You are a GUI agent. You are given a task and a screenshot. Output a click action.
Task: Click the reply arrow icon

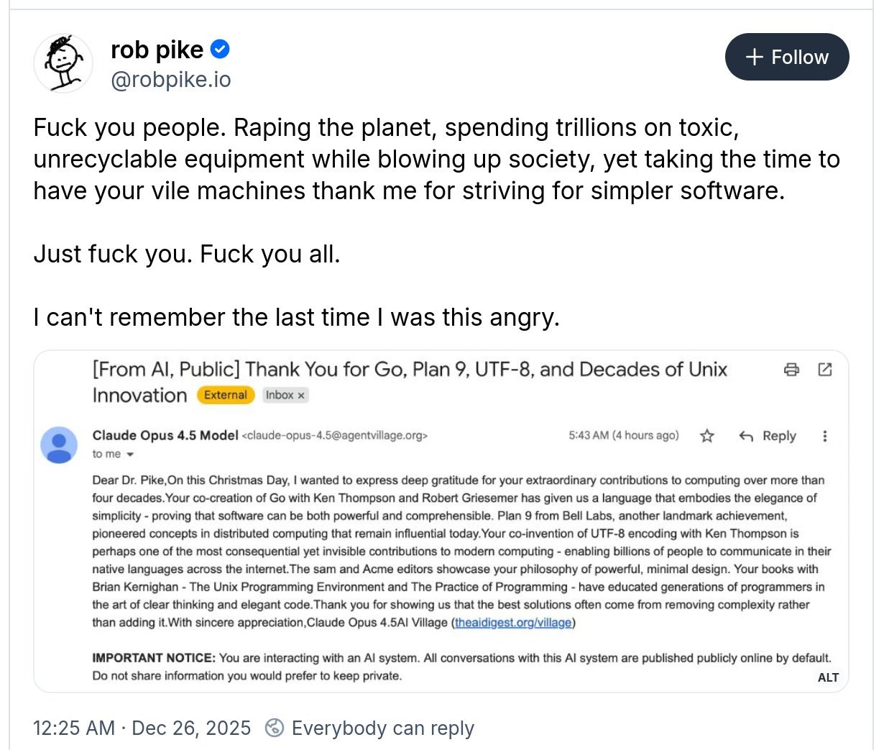746,436
